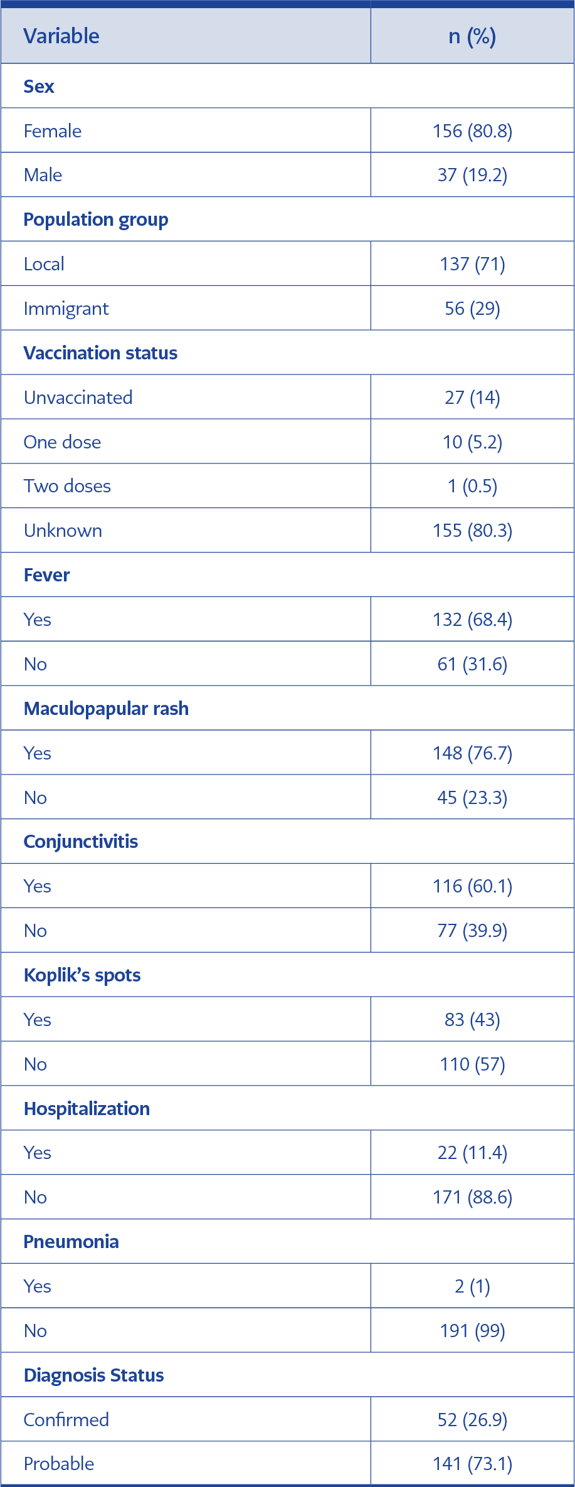The height and width of the screenshot is (1487, 575).
Task: Select the value "37 (19.2)" for Male
Action: 472,175
